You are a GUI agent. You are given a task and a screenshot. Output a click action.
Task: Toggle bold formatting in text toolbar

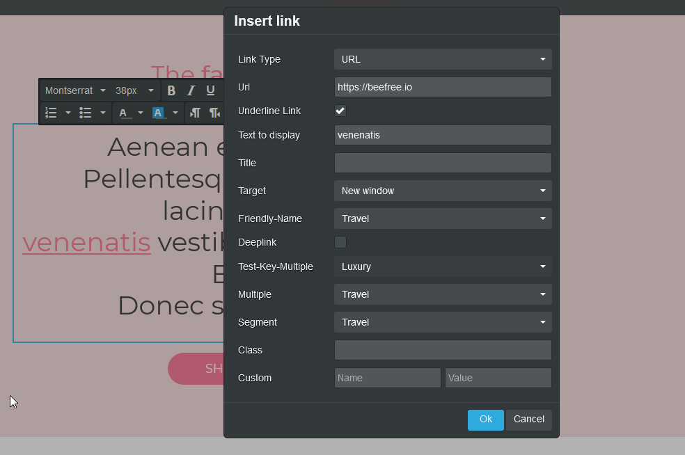click(x=171, y=91)
